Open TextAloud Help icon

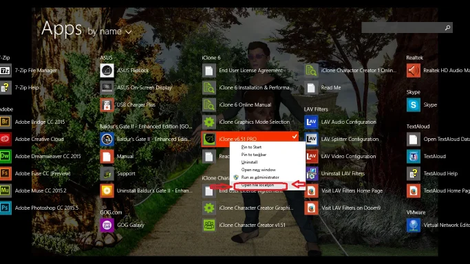point(414,173)
